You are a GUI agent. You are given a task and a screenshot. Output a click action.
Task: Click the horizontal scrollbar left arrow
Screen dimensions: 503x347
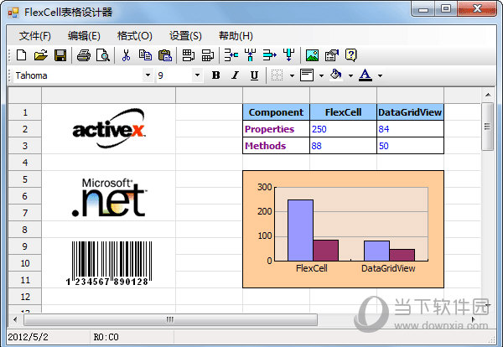[15, 319]
